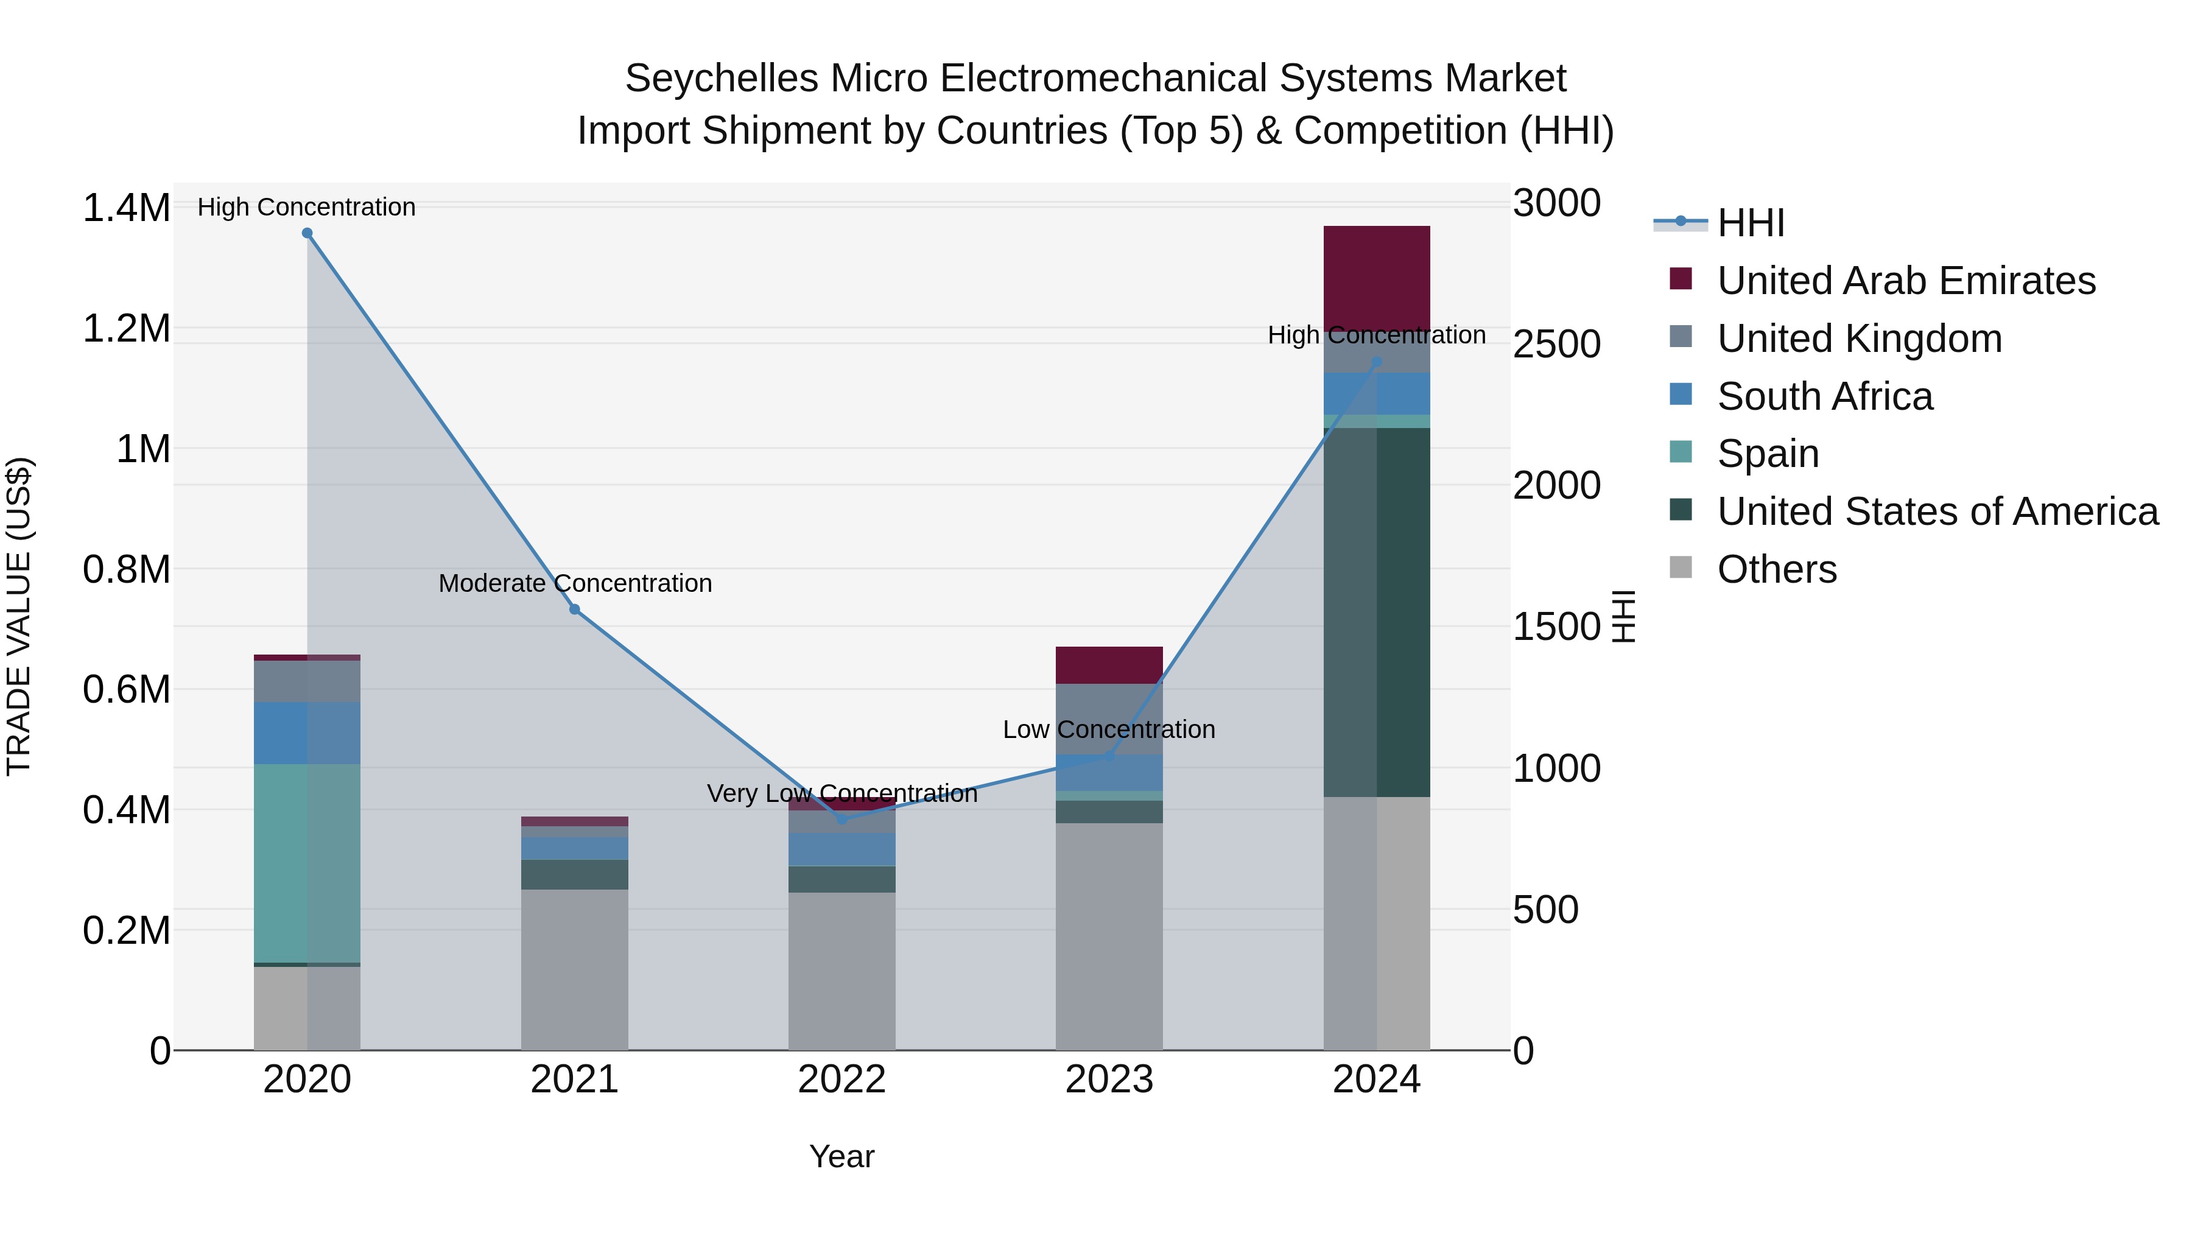Click the '1500' right axis tick

coord(1557,627)
